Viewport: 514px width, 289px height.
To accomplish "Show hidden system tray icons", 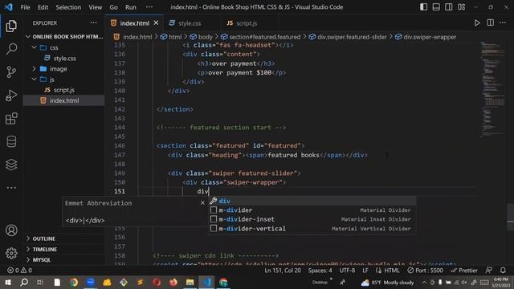I will point(424,282).
